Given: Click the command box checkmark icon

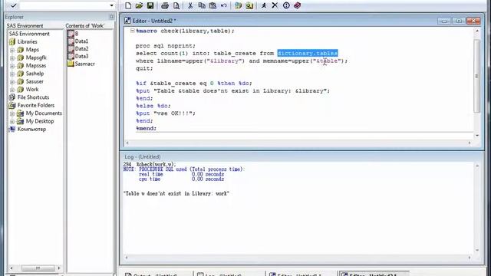Looking at the screenshot, I should (x=14, y=5).
